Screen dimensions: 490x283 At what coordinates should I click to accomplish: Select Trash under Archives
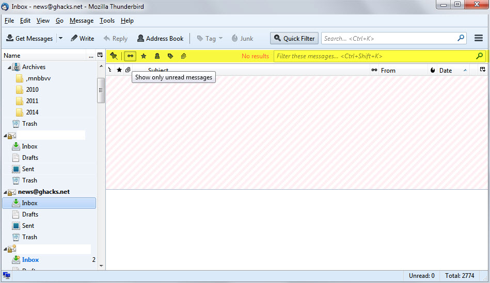tap(29, 124)
